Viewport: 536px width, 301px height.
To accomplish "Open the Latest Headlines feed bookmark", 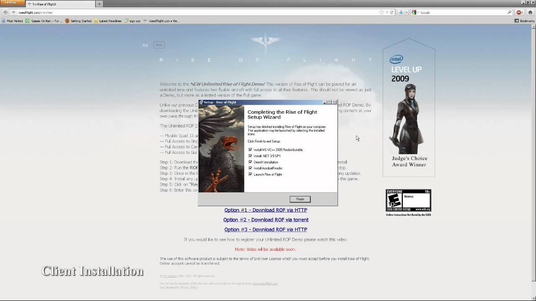I will tap(108, 21).
